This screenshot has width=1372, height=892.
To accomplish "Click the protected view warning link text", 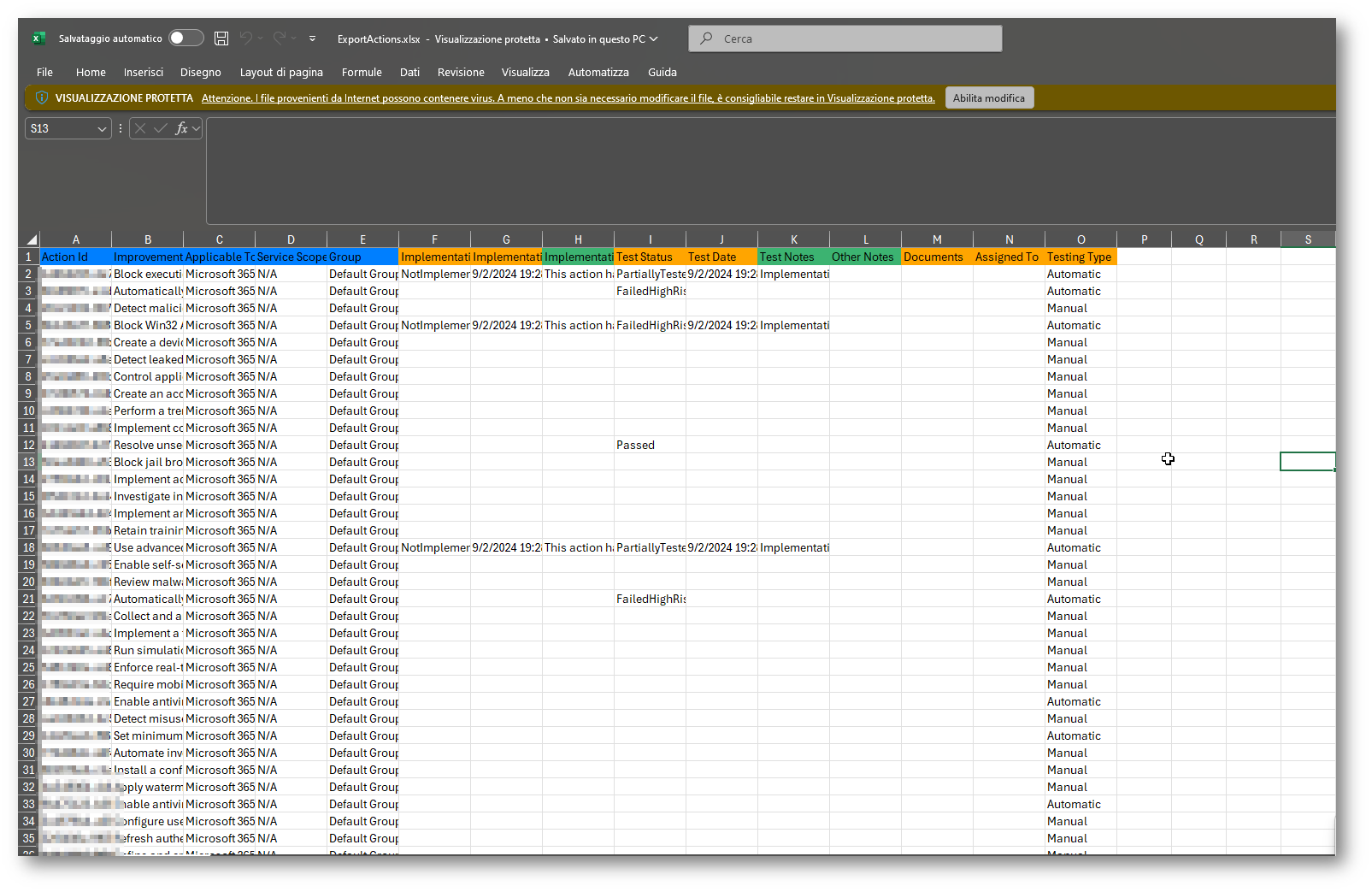I will (568, 98).
